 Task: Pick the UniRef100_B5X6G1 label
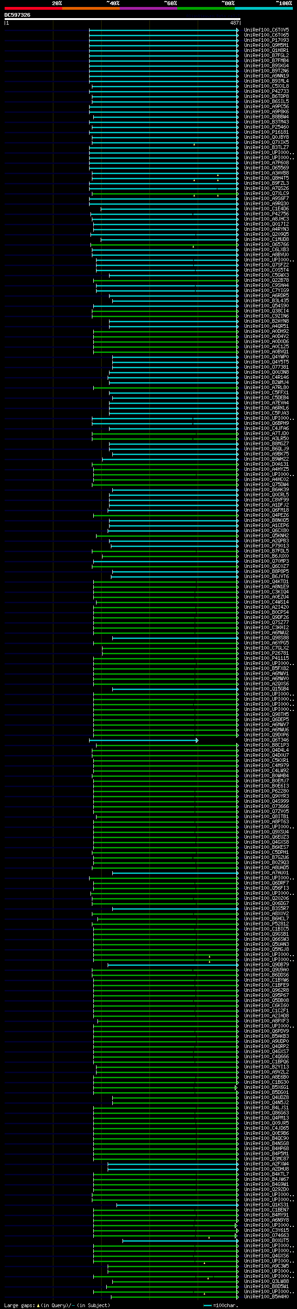pyautogui.click(x=266, y=1088)
